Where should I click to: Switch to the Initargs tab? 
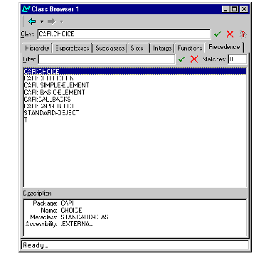point(162,48)
